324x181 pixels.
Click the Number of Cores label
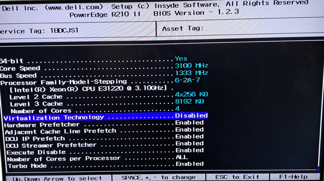coord(41,111)
